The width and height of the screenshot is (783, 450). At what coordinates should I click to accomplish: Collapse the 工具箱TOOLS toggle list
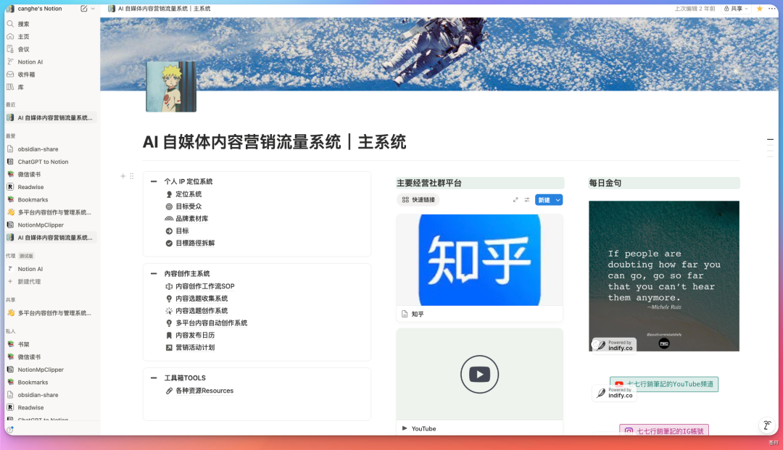point(154,378)
